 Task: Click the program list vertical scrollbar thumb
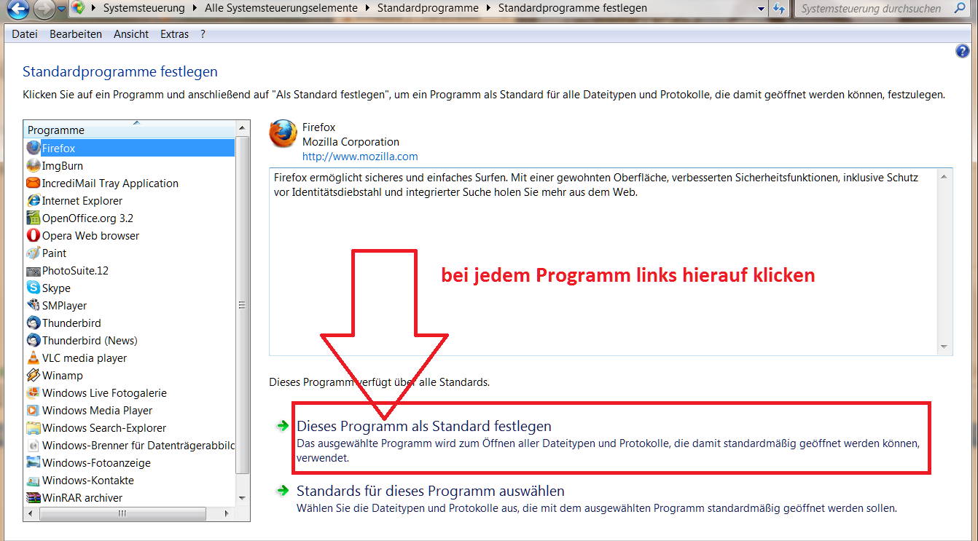click(x=243, y=305)
